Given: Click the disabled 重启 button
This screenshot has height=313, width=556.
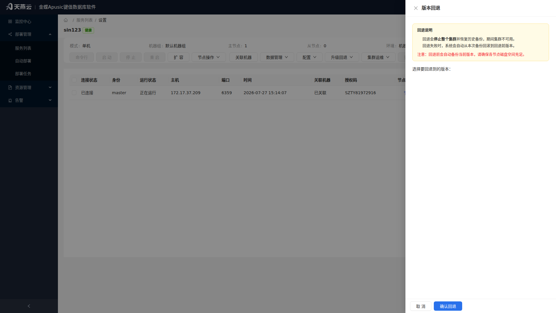Looking at the screenshot, I should [x=154, y=57].
